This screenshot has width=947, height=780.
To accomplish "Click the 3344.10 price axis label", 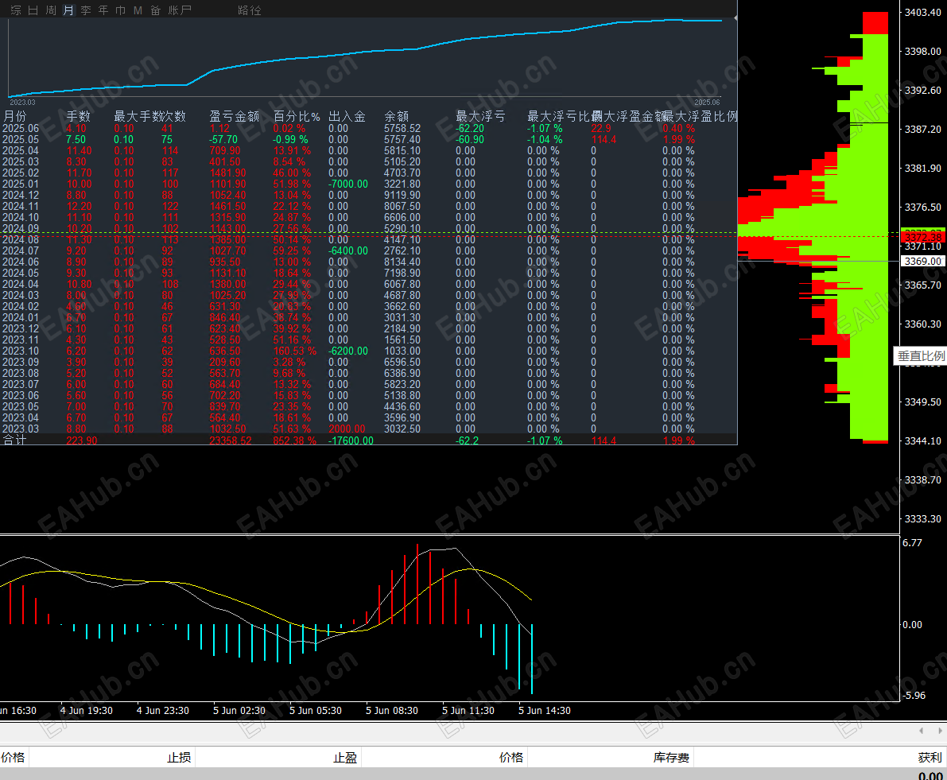I will [923, 440].
